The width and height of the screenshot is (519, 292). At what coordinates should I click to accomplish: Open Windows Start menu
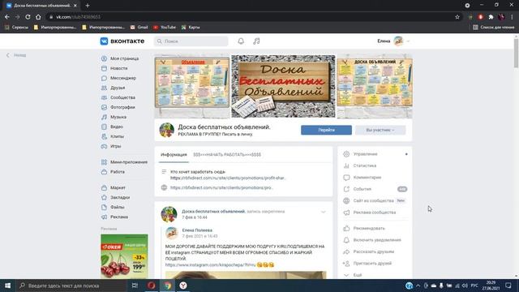pos(7,286)
